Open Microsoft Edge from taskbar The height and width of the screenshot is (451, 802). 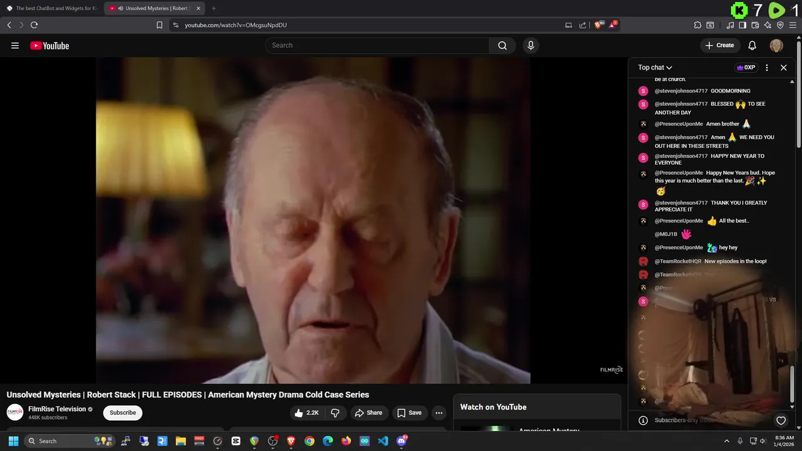pyautogui.click(x=328, y=441)
